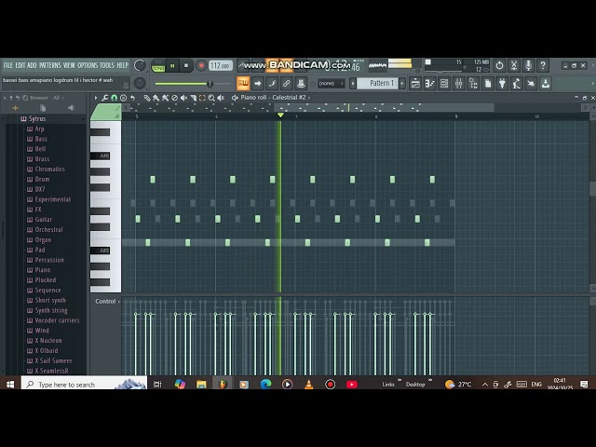Click the arrow left of Pattern 1
Image resolution: width=596 pixels, height=447 pixels.
pos(353,83)
